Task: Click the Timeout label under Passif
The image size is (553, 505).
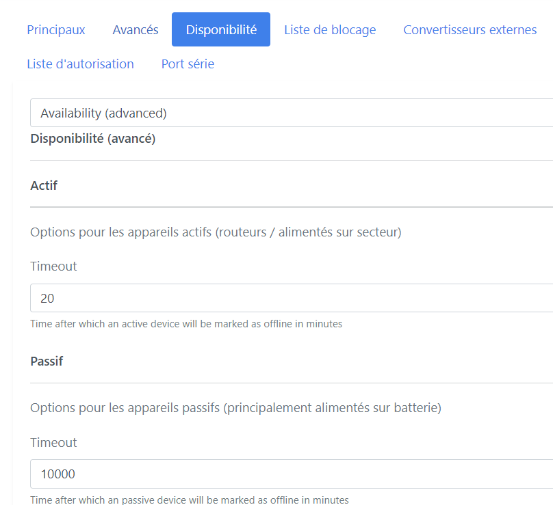Action: (53, 442)
